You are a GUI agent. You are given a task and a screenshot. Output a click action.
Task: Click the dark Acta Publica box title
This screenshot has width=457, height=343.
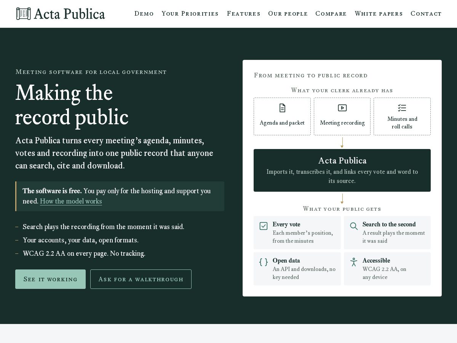pyautogui.click(x=342, y=160)
